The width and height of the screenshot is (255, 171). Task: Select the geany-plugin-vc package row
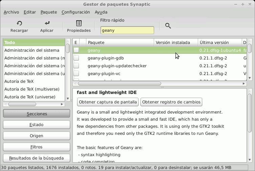[x=160, y=73]
